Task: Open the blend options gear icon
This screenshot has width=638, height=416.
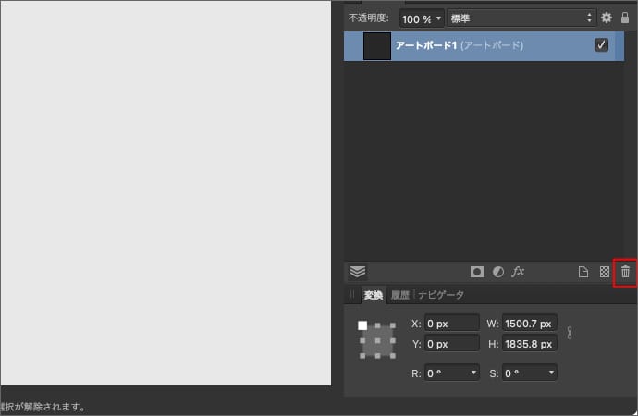Action: click(607, 18)
